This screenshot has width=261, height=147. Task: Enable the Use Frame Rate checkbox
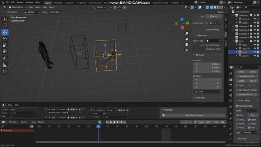point(237,106)
